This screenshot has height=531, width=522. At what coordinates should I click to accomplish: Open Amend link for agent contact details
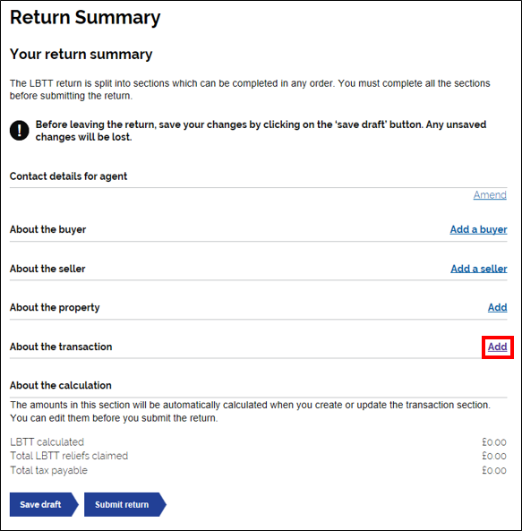point(490,194)
